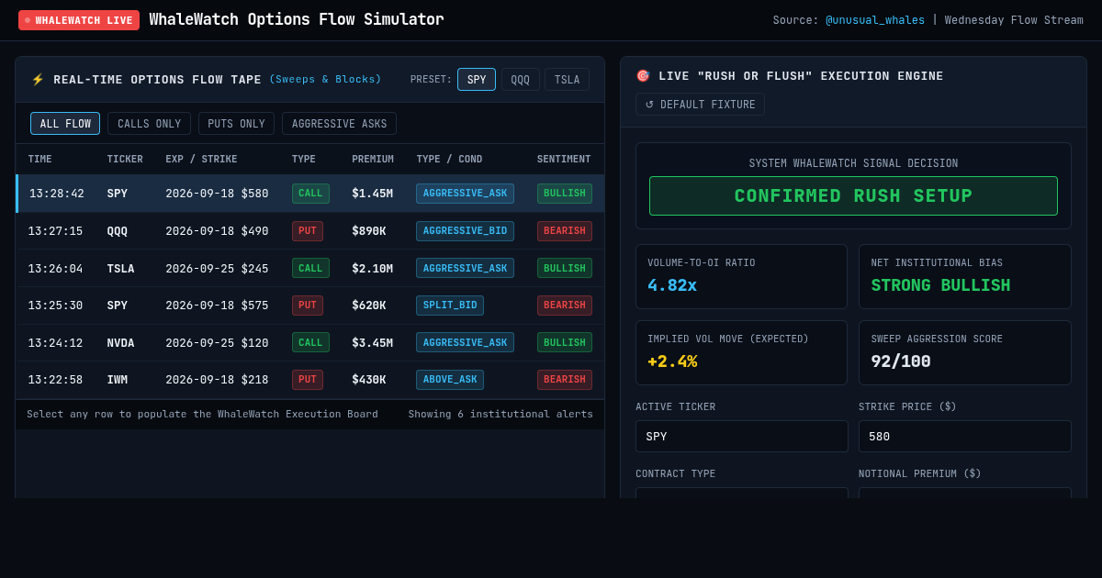The width and height of the screenshot is (1102, 578).
Task: Click the SPLIT_BID condition tag
Action: coord(450,306)
